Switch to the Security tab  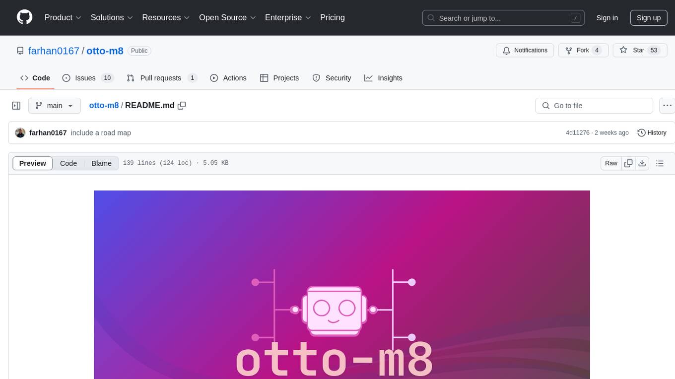pos(332,78)
